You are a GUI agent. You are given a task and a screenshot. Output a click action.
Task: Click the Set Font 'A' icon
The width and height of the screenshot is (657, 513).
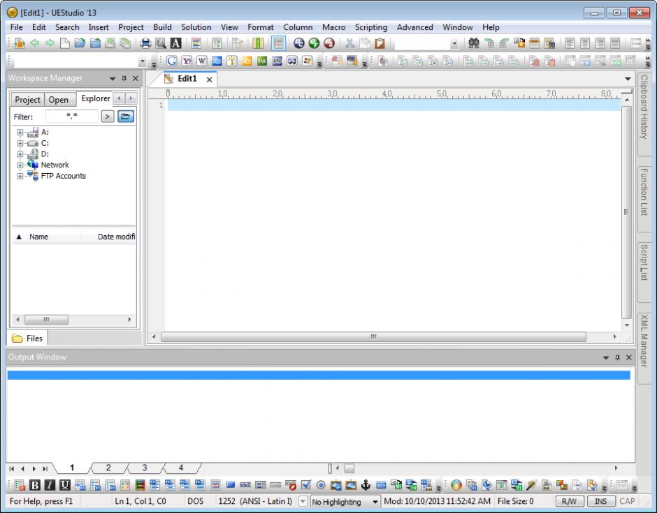175,43
